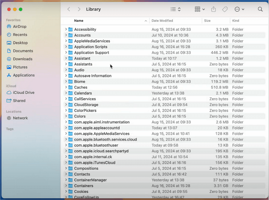The width and height of the screenshot is (269, 200).
Task: Go back using the back arrow
Action: click(x=69, y=9)
